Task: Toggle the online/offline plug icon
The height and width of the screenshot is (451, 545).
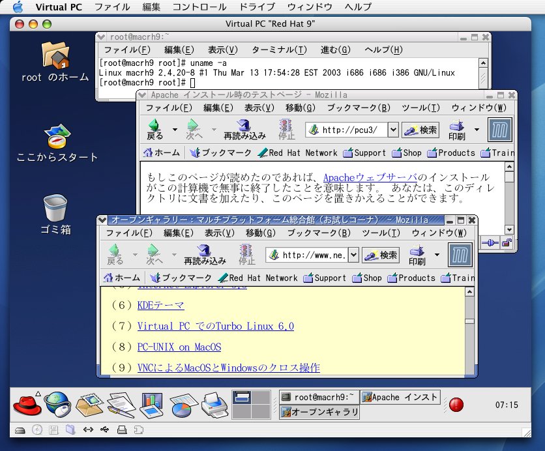Action: pyautogui.click(x=490, y=243)
